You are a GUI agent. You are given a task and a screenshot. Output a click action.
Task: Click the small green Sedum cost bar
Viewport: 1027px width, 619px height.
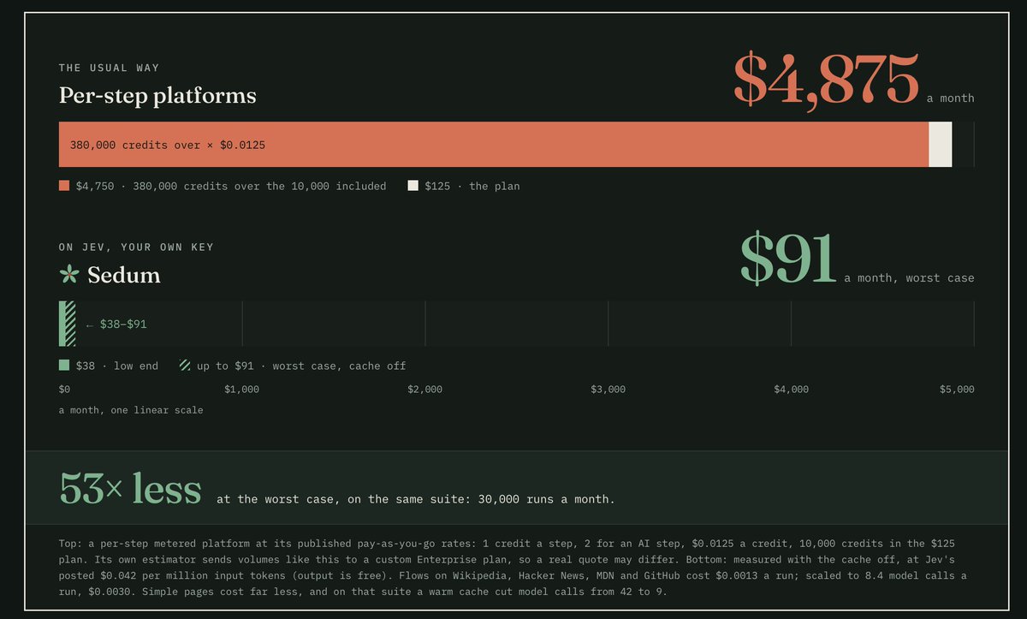tap(67, 324)
